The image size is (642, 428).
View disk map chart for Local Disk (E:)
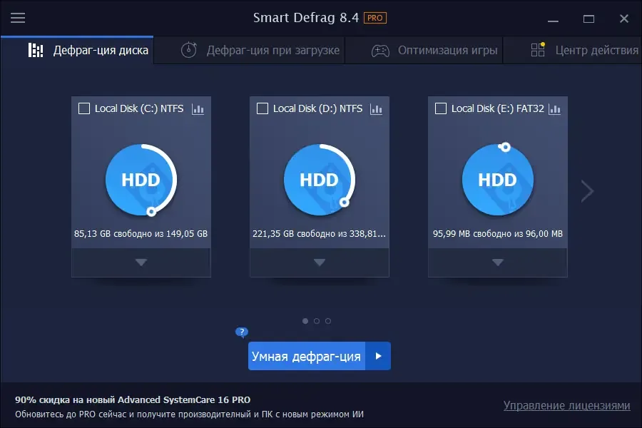click(554, 109)
